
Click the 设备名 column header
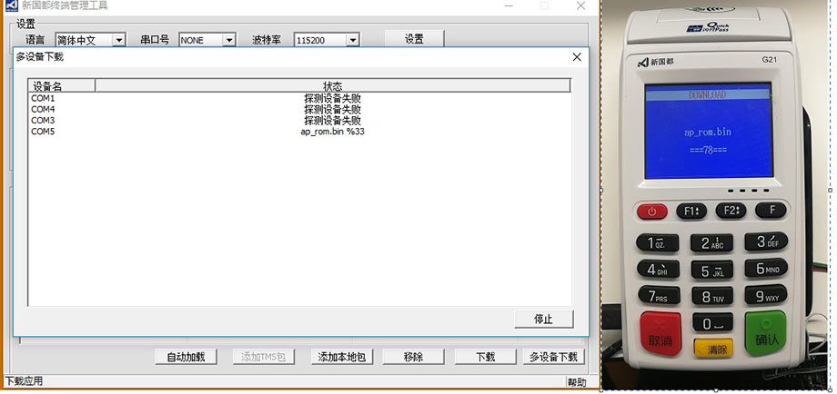[x=61, y=86]
